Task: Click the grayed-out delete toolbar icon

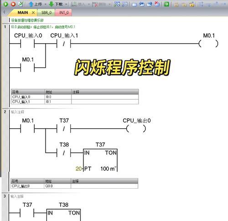Action: click(x=100, y=4)
